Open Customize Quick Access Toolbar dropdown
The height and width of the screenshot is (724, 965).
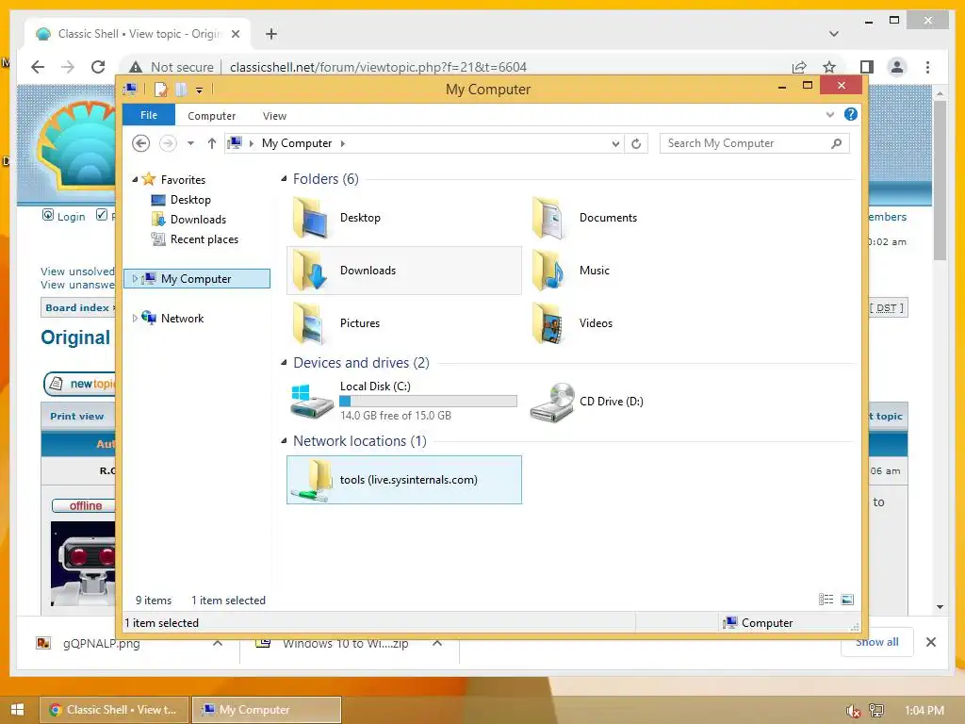pyautogui.click(x=200, y=90)
